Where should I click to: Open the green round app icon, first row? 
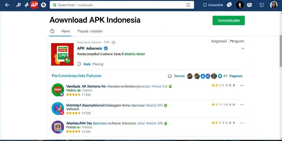point(58,90)
